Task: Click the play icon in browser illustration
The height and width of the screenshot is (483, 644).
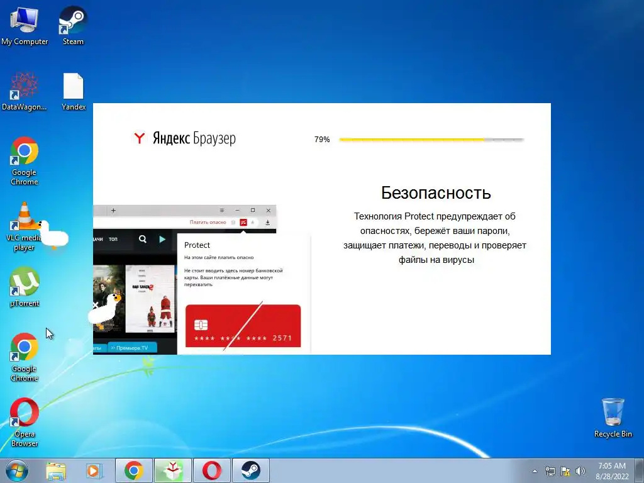Action: 162,239
